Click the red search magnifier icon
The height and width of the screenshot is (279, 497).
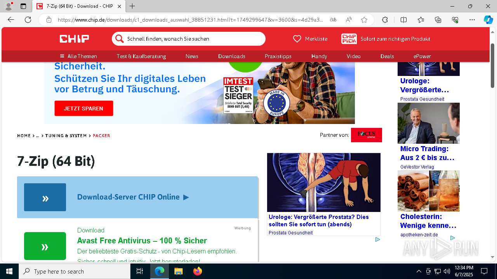120,39
